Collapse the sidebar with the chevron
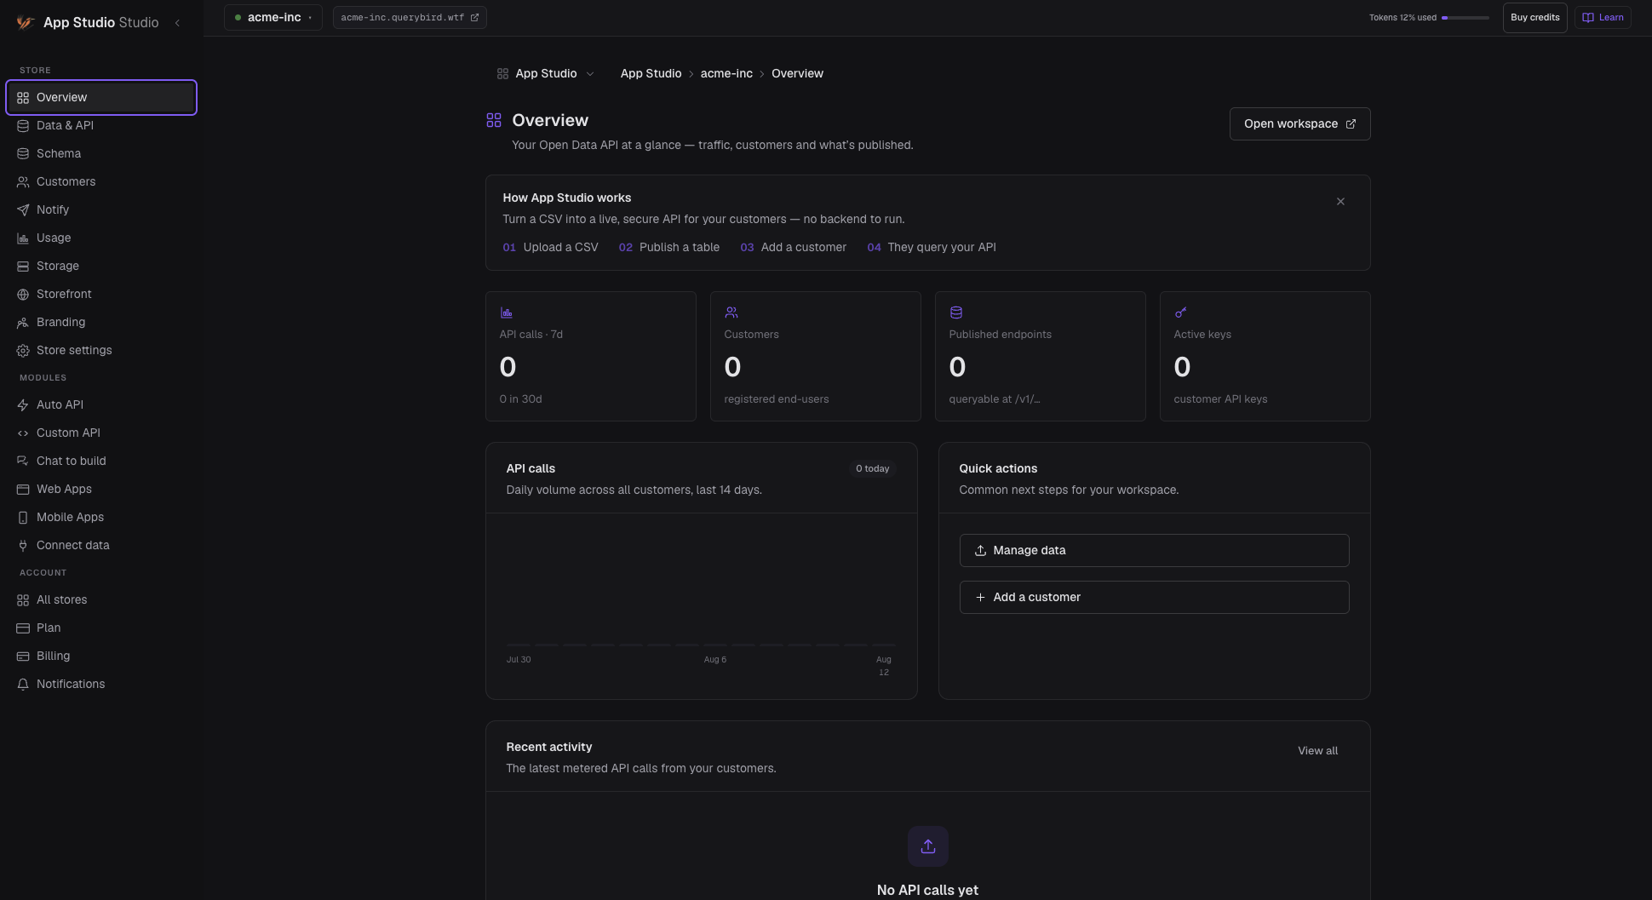1652x900 pixels. click(x=177, y=23)
